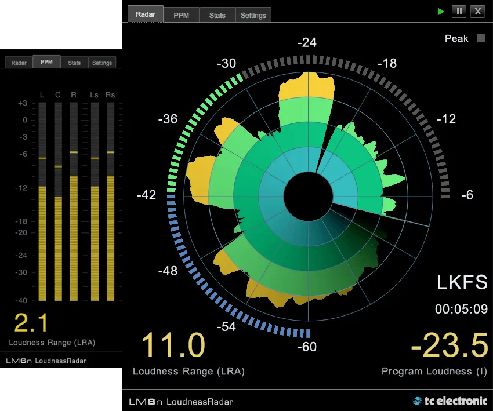The height and width of the screenshot is (411, 493).
Task: Select the Radar tab on the left panel
Action: pyautogui.click(x=18, y=62)
